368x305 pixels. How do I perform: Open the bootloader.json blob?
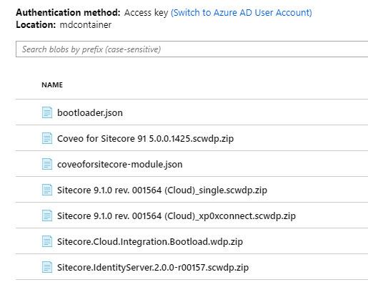(x=90, y=112)
